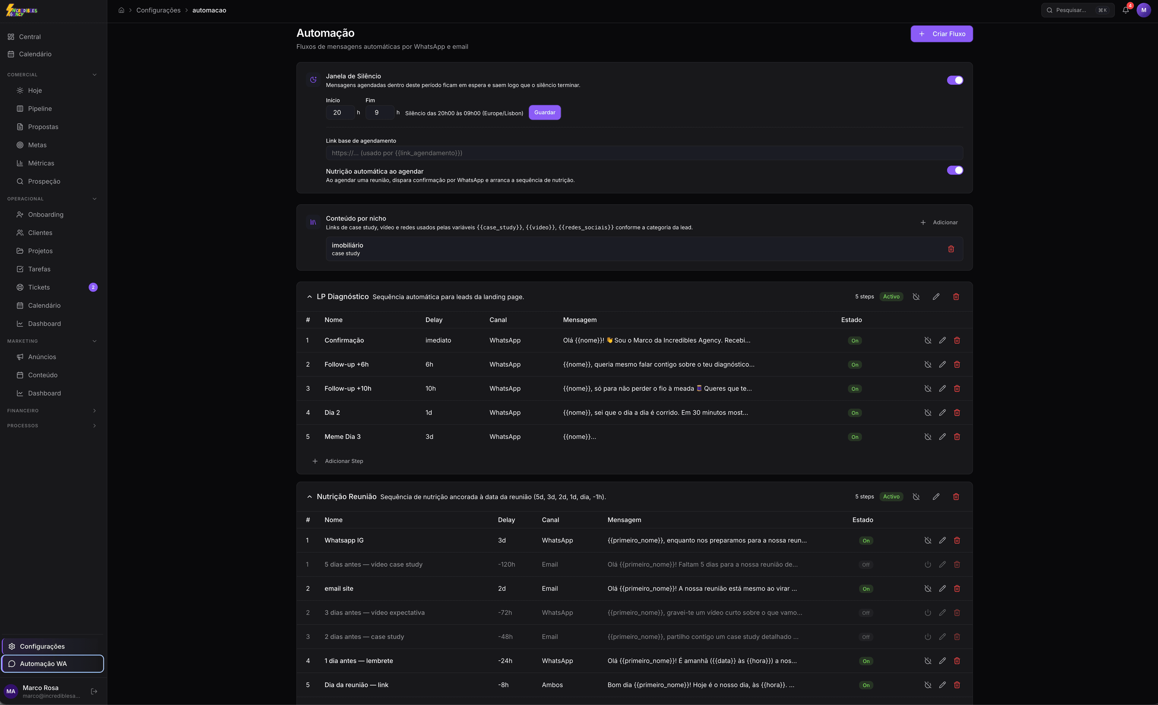Image resolution: width=1158 pixels, height=705 pixels.
Task: Edit the 1 dia antes — lembrete step
Action: click(x=942, y=661)
